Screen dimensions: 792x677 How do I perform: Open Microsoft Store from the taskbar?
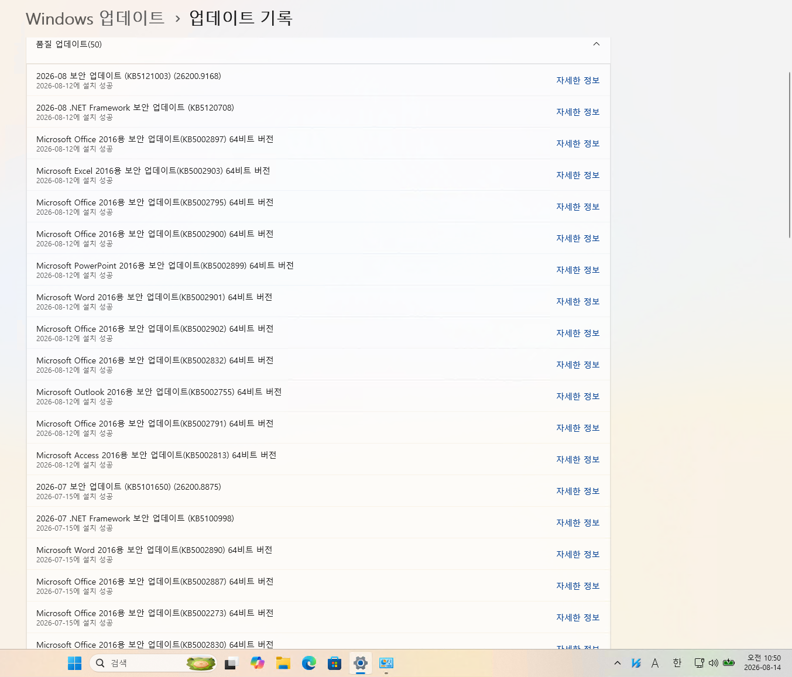coord(335,663)
